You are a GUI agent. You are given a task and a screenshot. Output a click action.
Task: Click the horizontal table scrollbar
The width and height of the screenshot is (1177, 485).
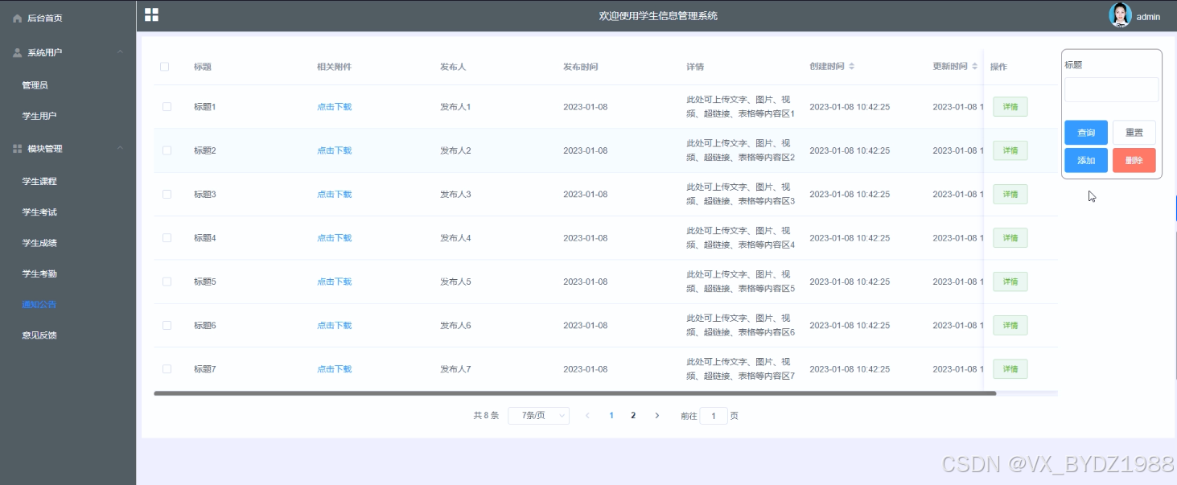(574, 393)
